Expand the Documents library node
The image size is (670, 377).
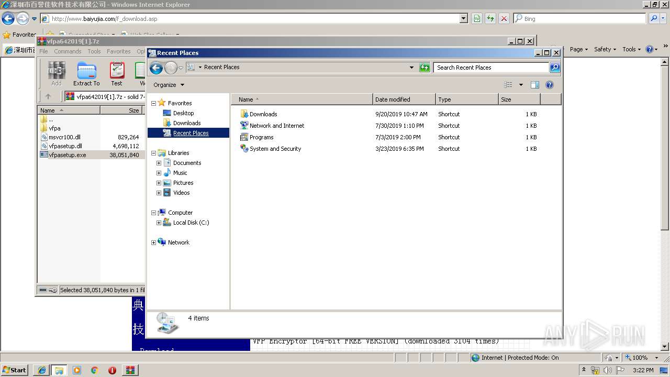[x=159, y=163]
